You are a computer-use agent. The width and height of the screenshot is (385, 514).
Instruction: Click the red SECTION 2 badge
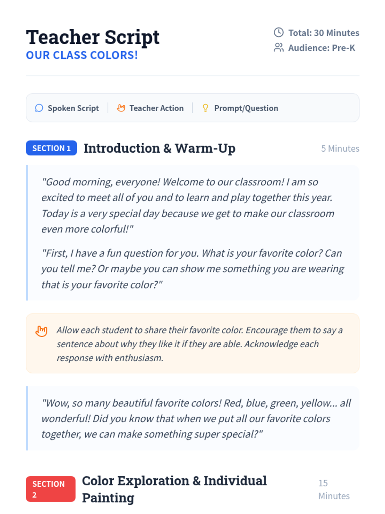51,489
